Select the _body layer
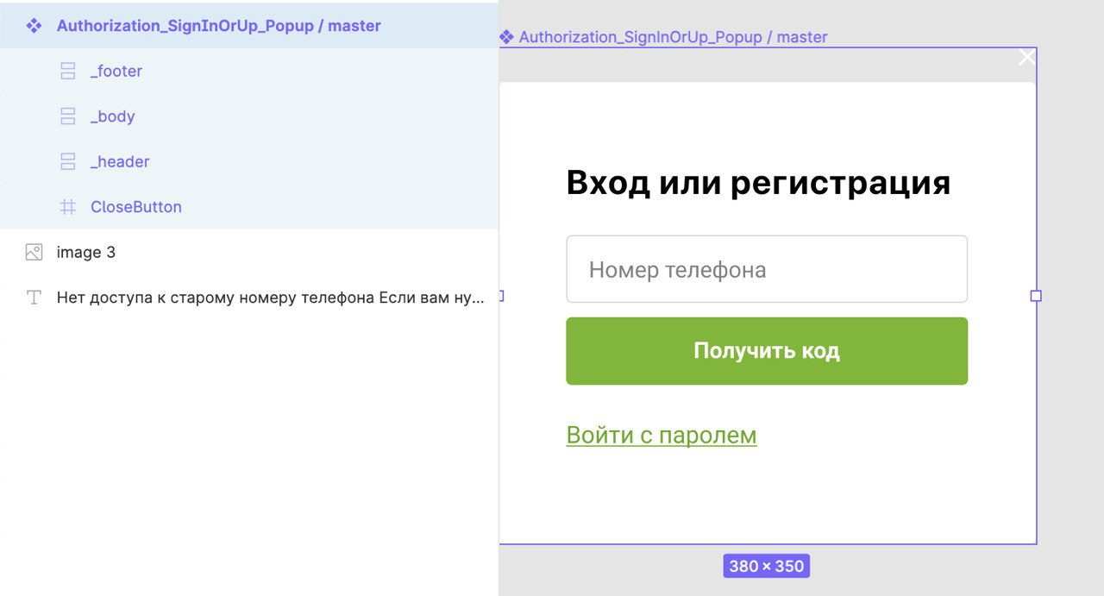 [x=249, y=116]
